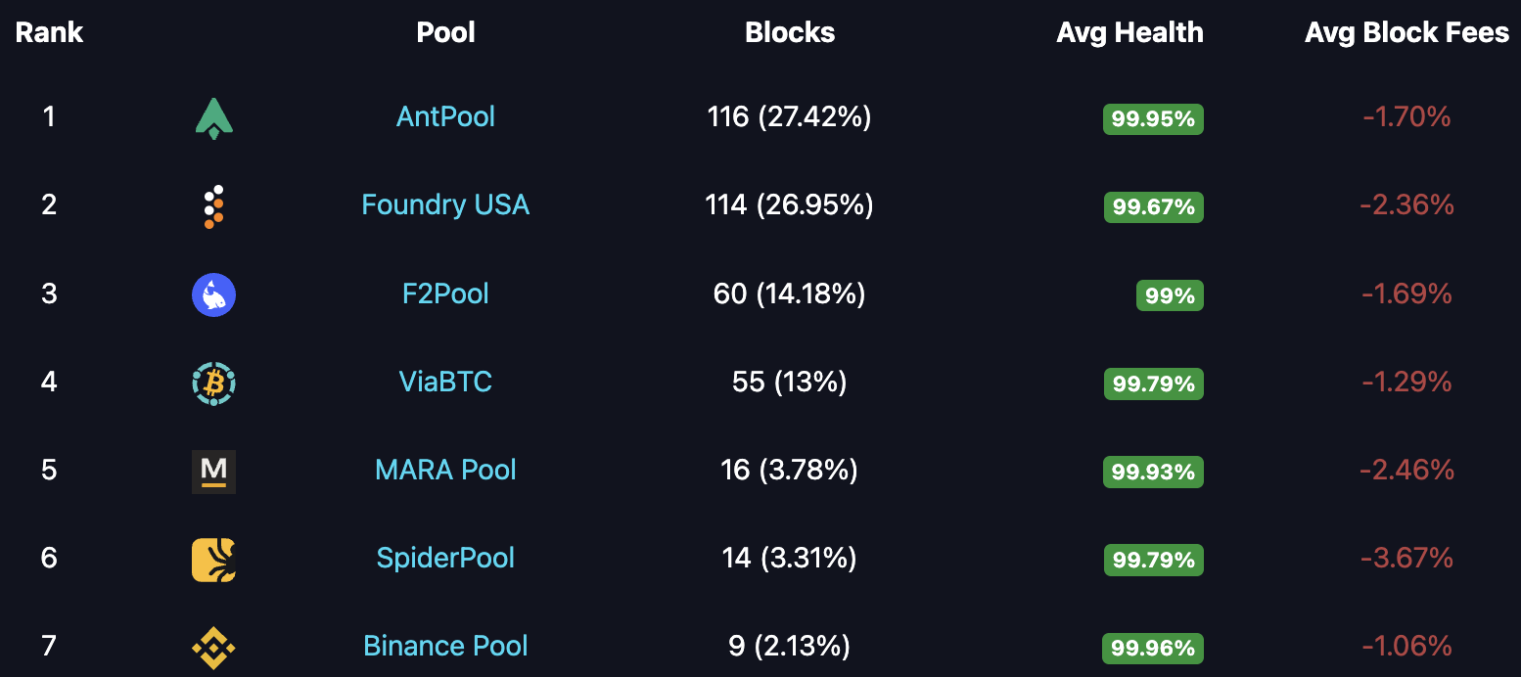
Task: Open the ViaBTC pool link
Action: [x=445, y=382]
